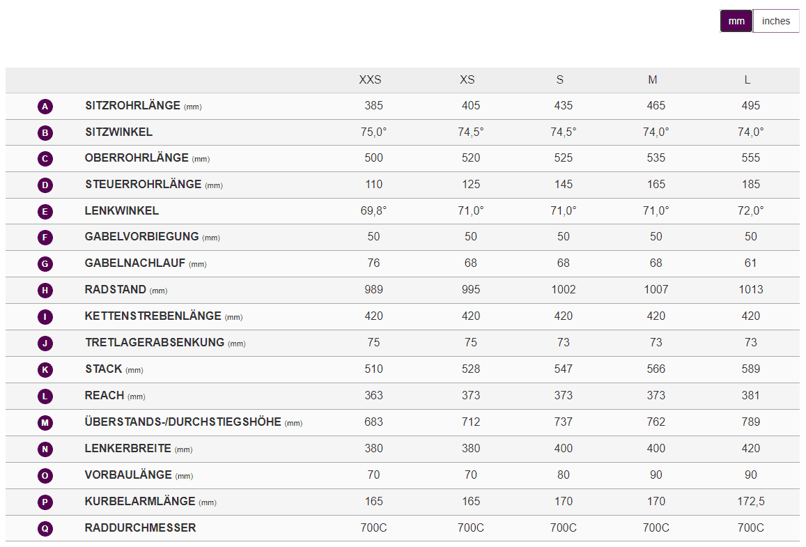Click the L icon for Reach

(x=45, y=396)
